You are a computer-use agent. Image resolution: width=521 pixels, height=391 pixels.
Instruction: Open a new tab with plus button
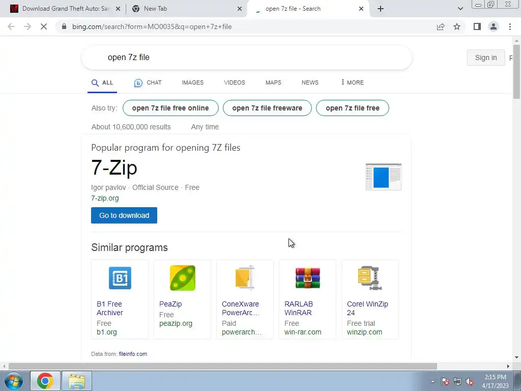[x=381, y=9]
